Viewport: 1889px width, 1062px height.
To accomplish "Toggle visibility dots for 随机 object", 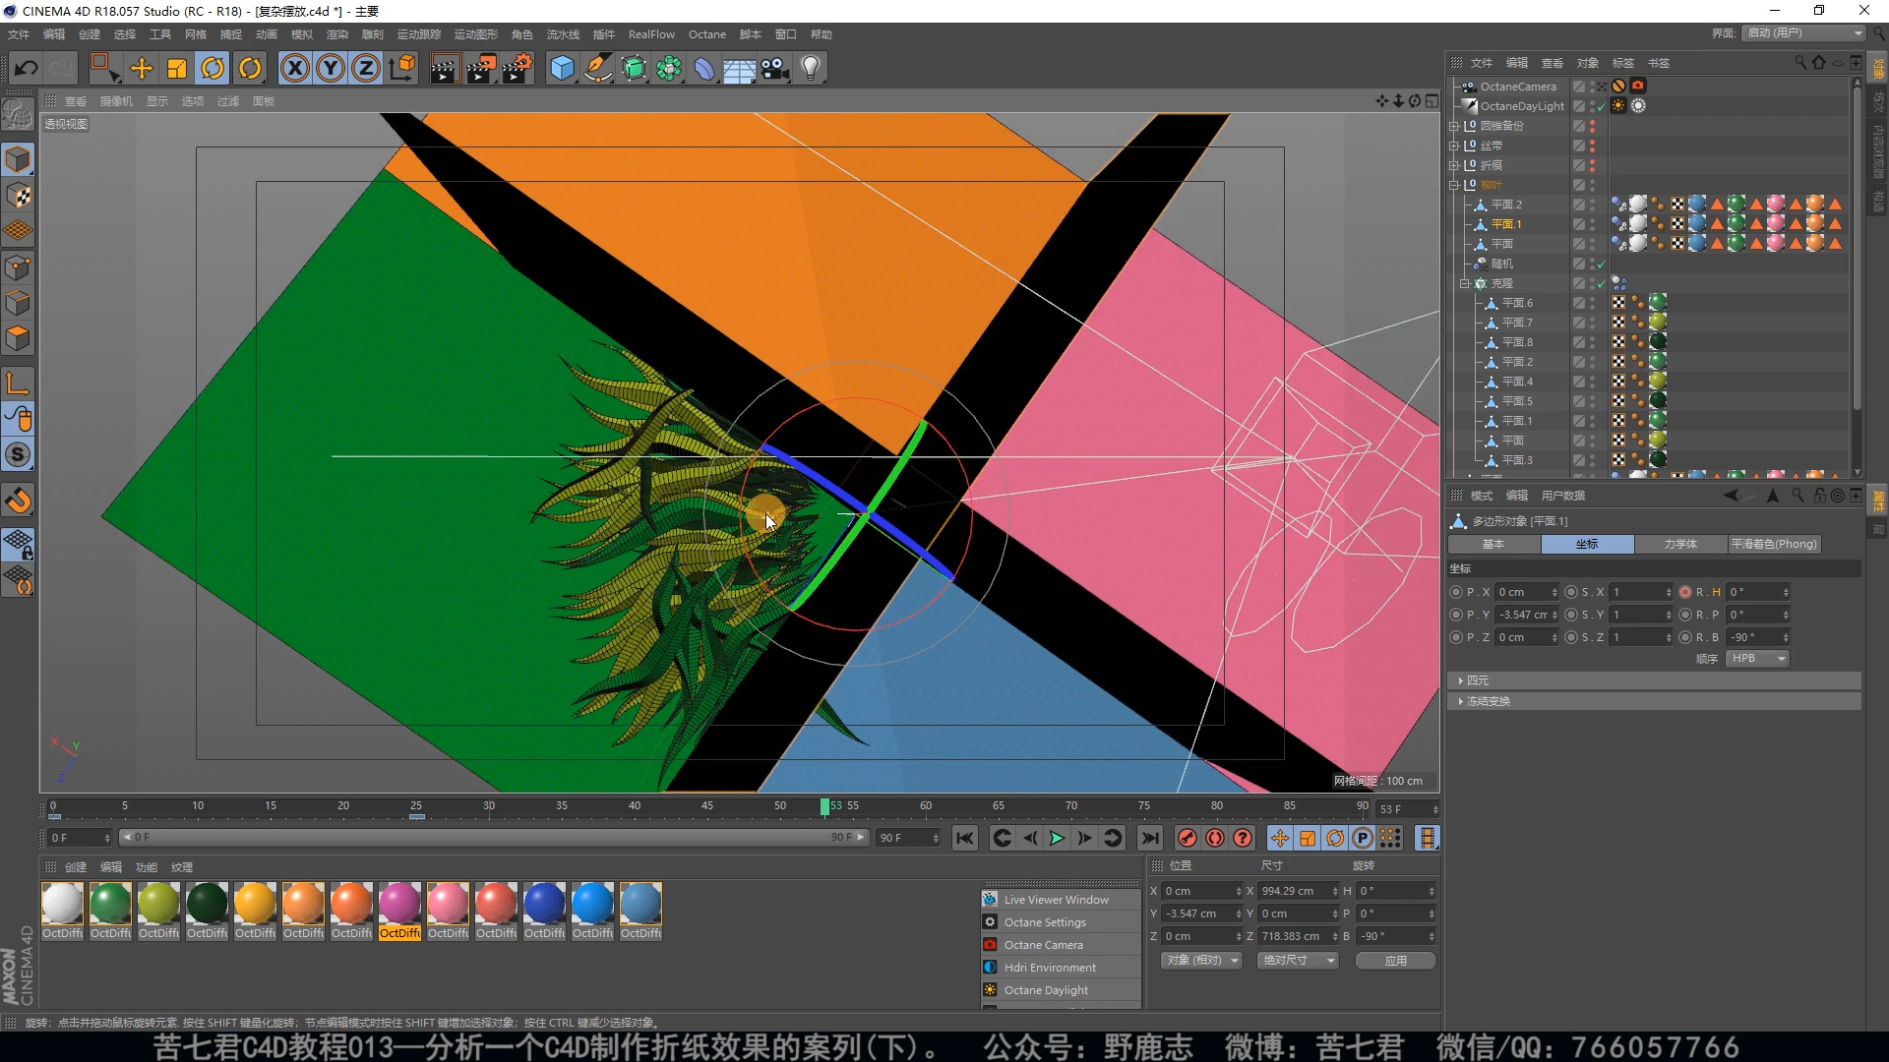I will coord(1592,264).
